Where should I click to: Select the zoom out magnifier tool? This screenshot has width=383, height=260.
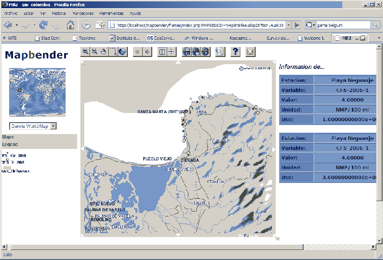94,52
